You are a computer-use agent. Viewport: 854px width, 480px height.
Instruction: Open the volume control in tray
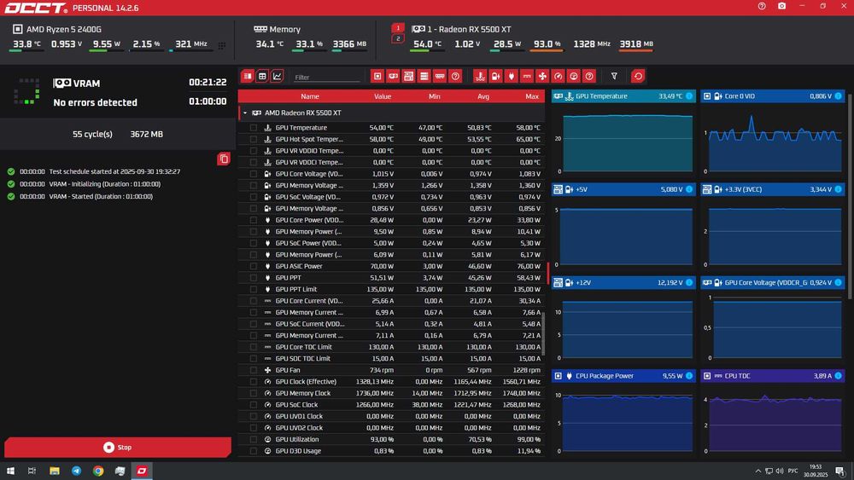(780, 471)
